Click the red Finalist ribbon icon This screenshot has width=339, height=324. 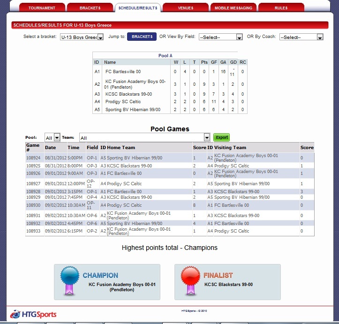[188, 281]
